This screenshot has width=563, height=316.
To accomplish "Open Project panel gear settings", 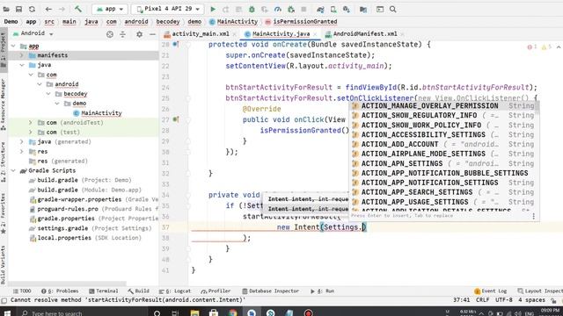I will [139, 34].
